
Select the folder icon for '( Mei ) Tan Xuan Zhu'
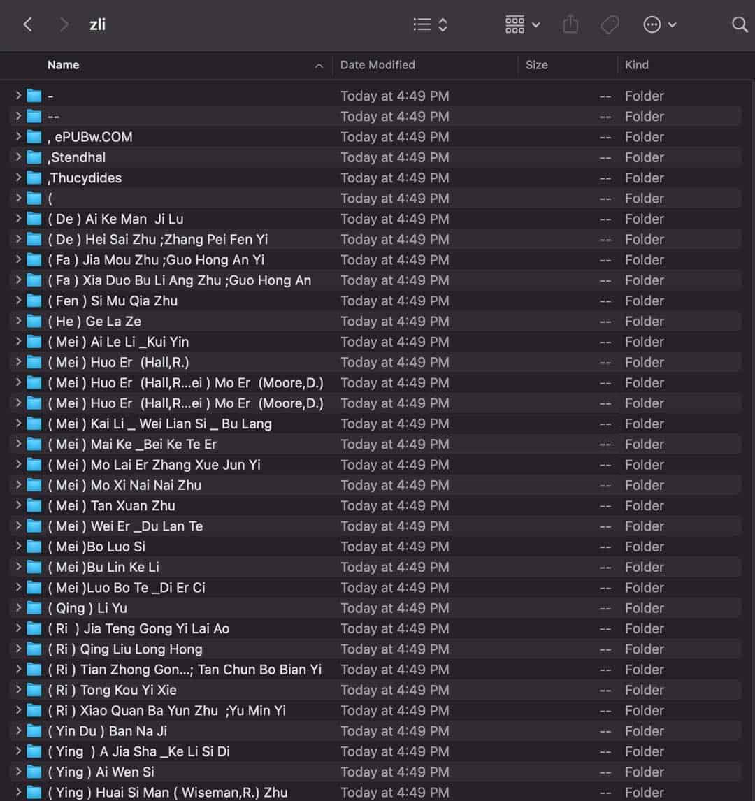(34, 506)
